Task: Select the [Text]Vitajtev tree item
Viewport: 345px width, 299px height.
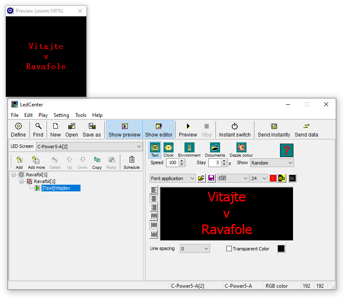Action: (61, 188)
